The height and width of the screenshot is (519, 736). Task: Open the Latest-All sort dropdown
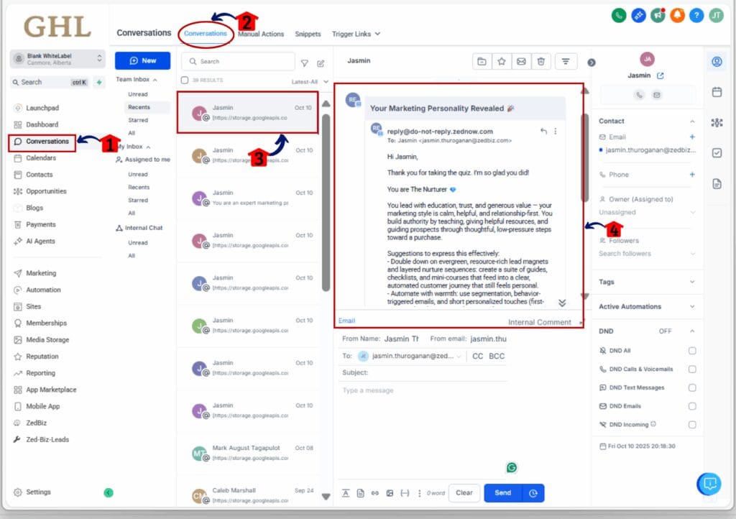310,82
